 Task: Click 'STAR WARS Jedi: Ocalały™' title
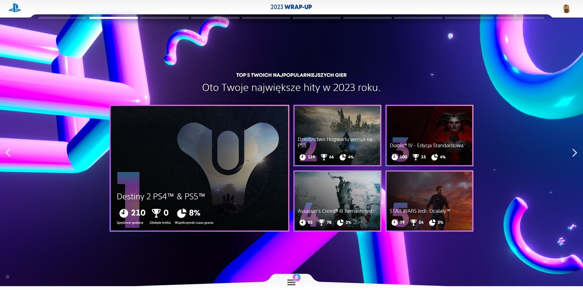pos(420,211)
